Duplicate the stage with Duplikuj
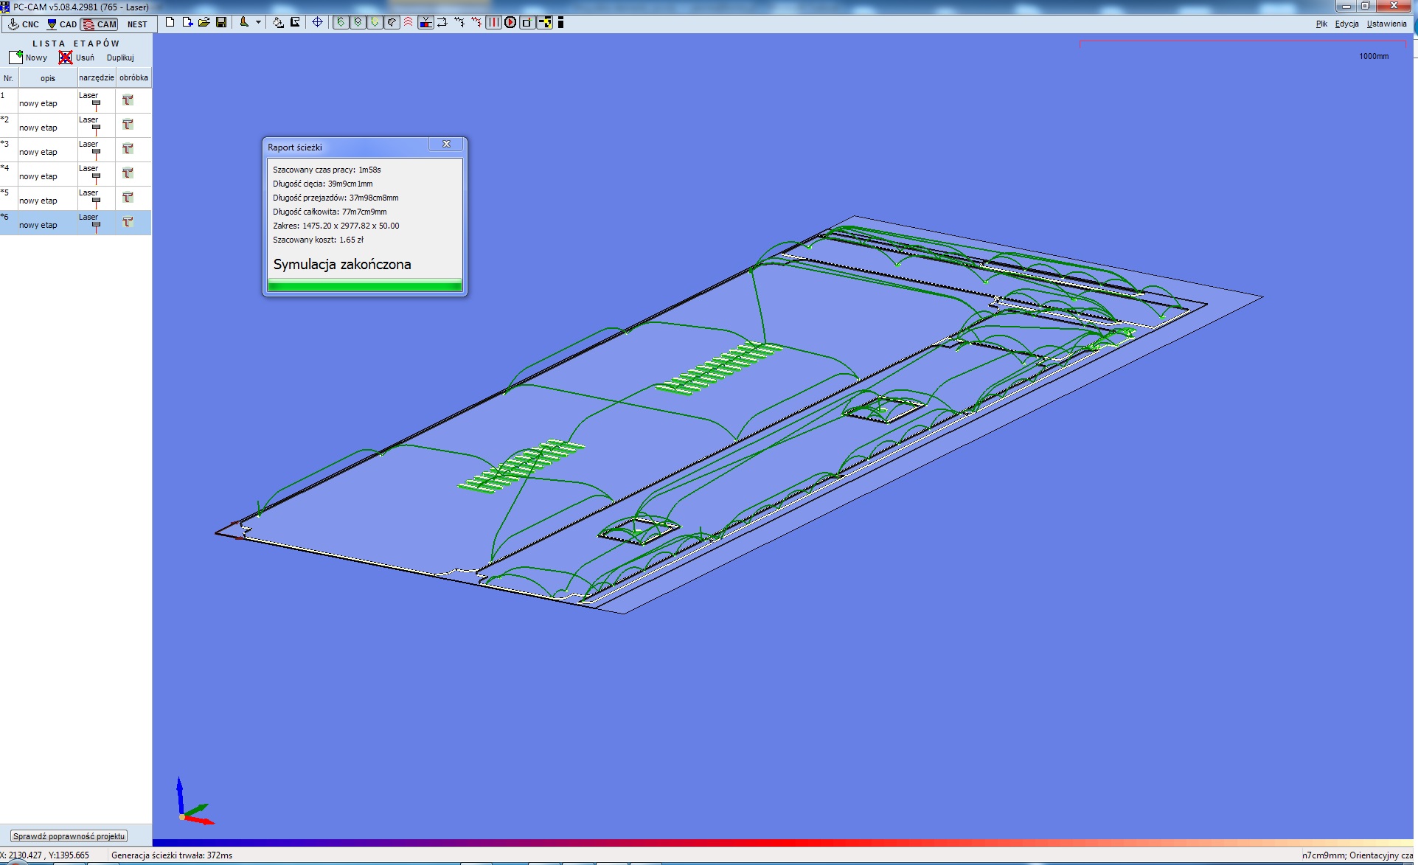The image size is (1418, 865). (x=120, y=58)
